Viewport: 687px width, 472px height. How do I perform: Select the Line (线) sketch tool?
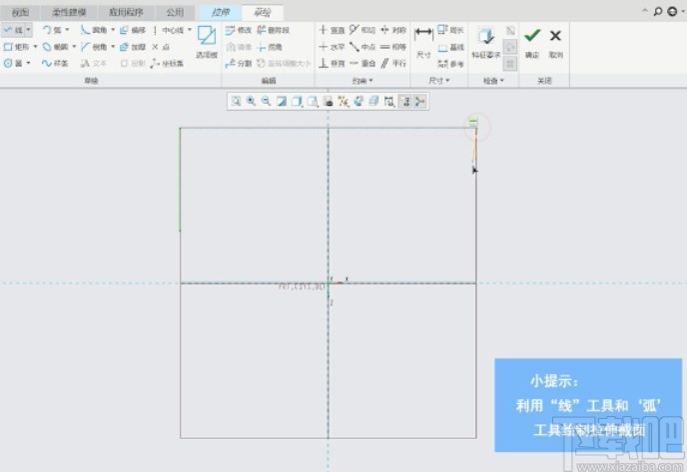pyautogui.click(x=13, y=30)
